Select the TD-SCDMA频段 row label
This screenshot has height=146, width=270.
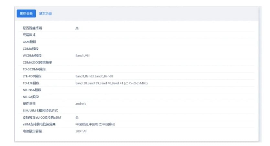point(34,69)
